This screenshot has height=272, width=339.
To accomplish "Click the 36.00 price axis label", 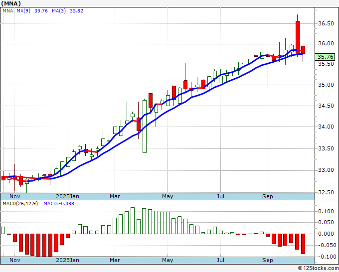I will (326, 44).
